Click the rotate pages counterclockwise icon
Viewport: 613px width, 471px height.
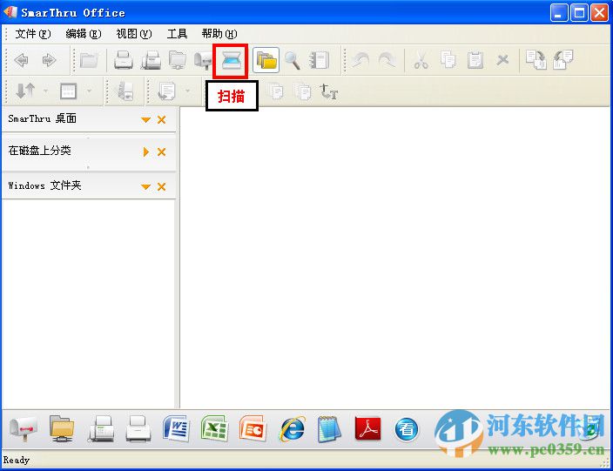(563, 60)
